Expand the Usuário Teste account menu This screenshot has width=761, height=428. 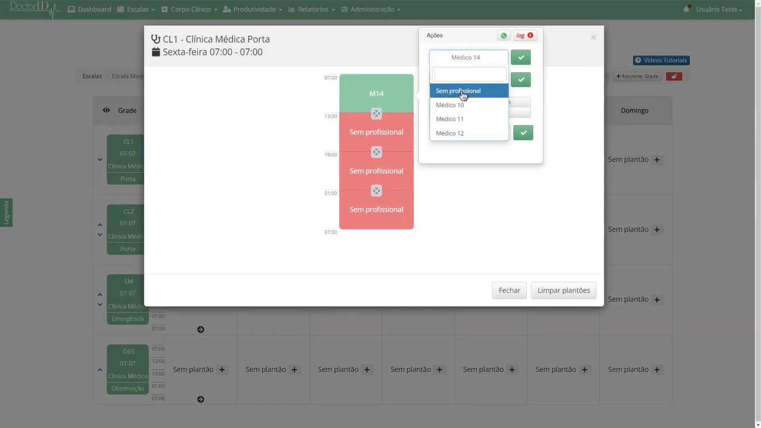click(x=719, y=9)
